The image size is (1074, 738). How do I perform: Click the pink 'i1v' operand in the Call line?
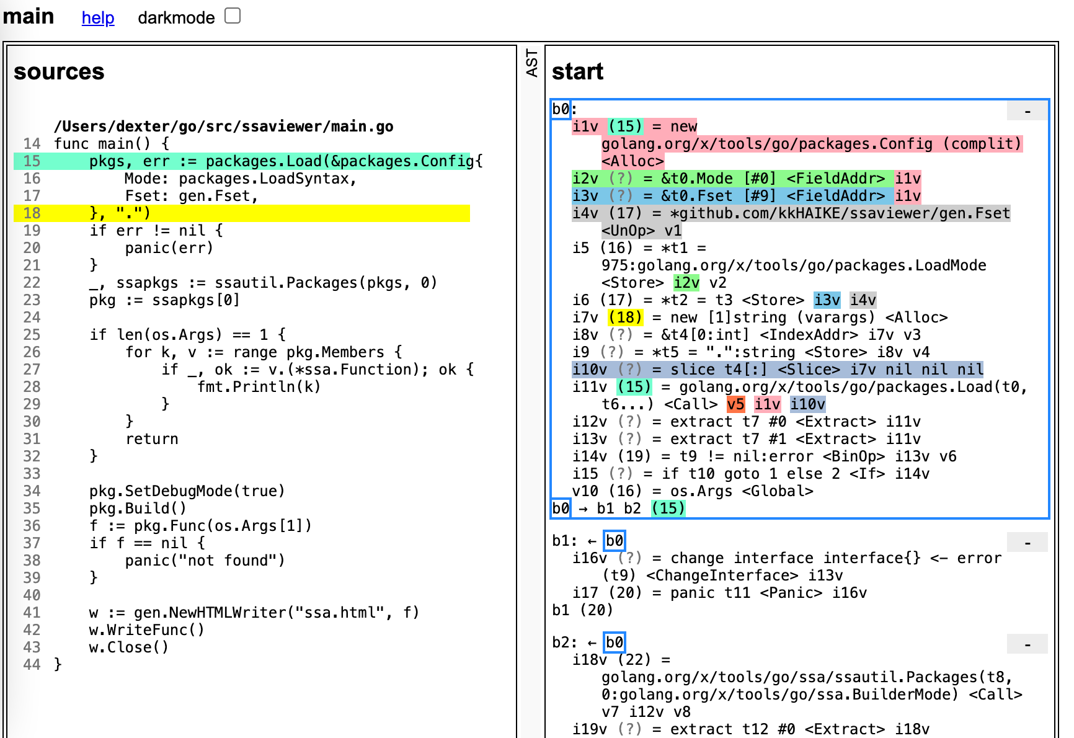coord(767,404)
